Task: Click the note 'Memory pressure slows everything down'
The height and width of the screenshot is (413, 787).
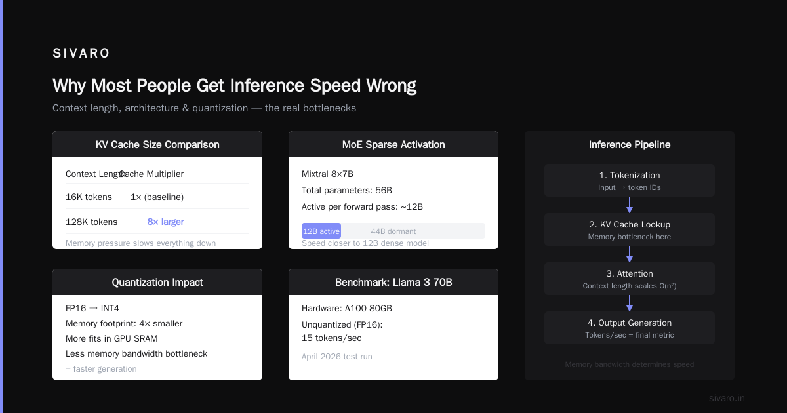Action: 141,243
